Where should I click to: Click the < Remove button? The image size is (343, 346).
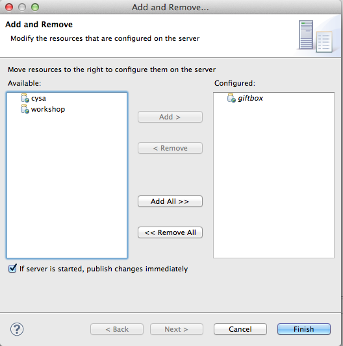tap(170, 148)
